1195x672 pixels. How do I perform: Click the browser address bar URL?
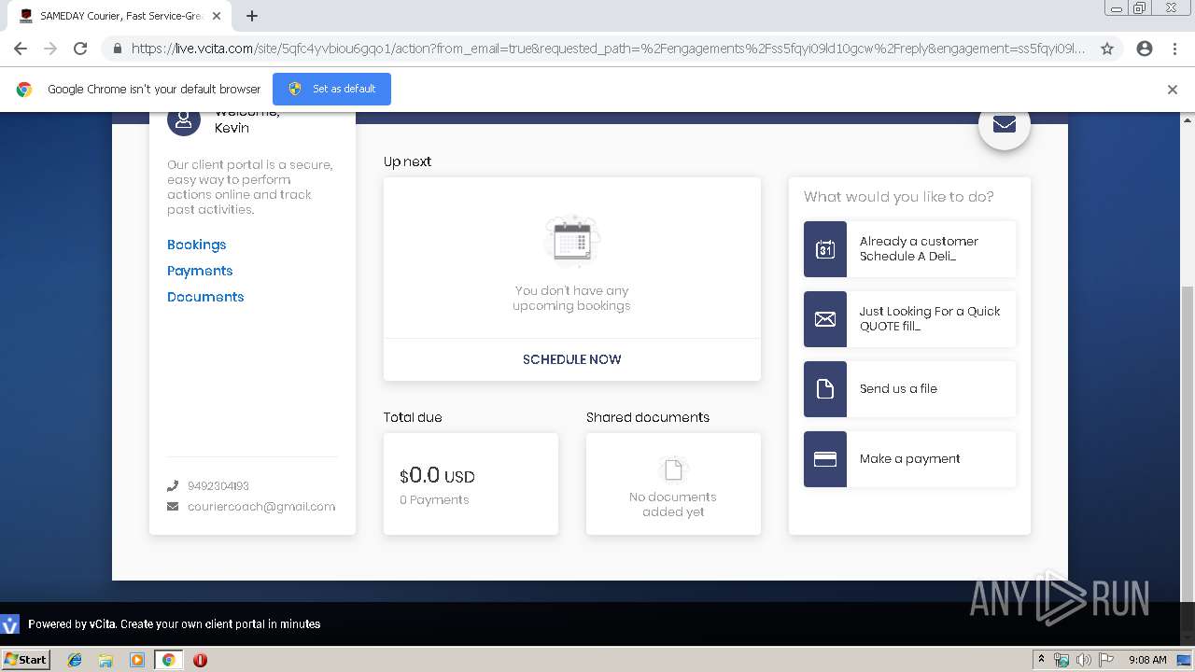tap(608, 49)
